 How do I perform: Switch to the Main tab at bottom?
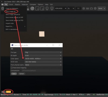click(4, 92)
